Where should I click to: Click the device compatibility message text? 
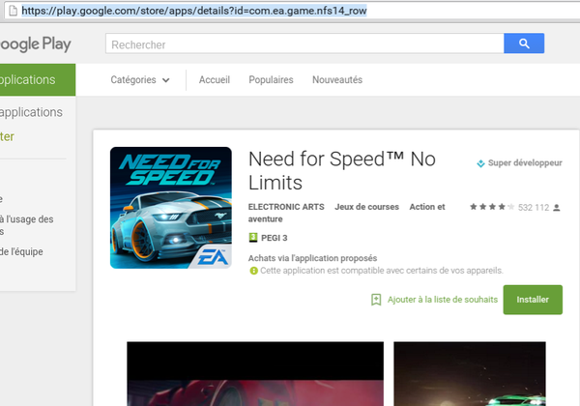click(382, 271)
